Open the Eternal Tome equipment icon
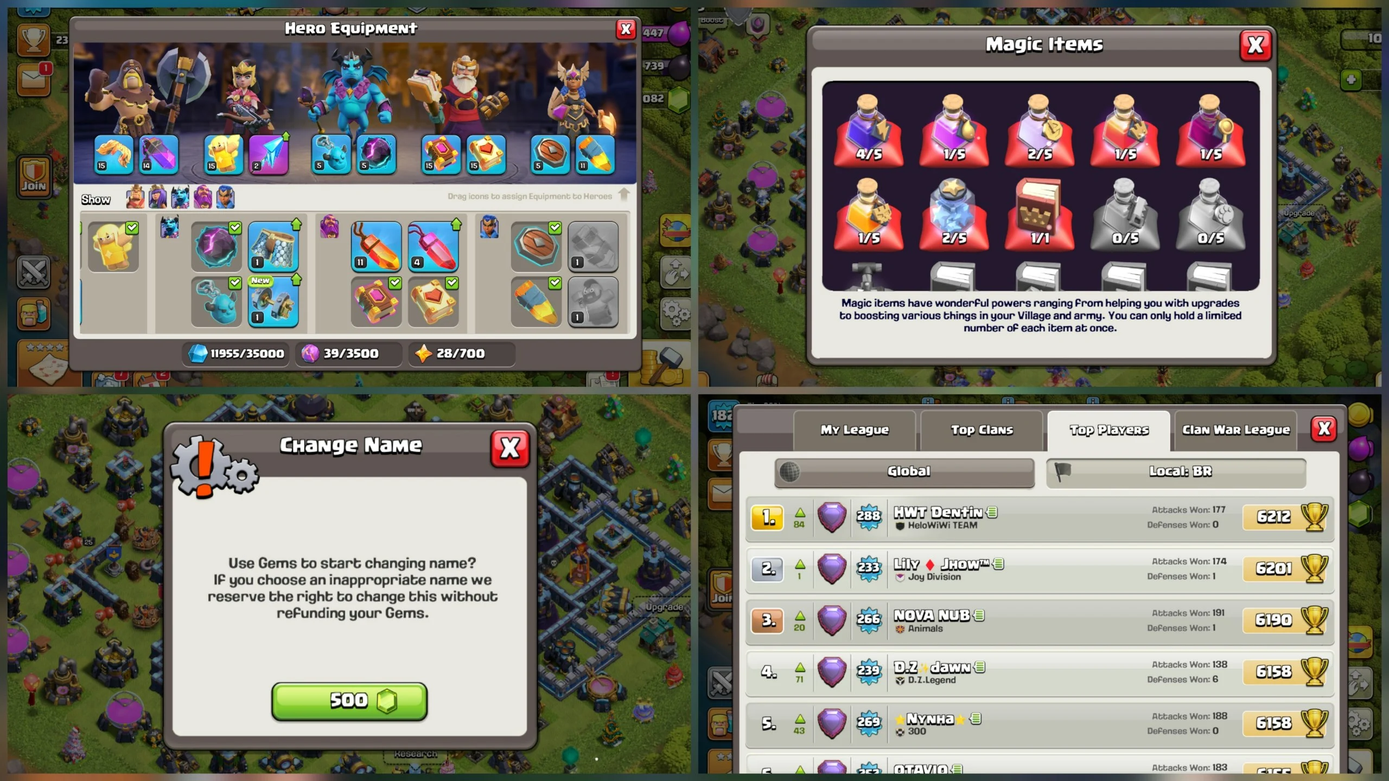Viewport: 1389px width, 781px height. click(441, 154)
